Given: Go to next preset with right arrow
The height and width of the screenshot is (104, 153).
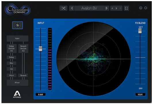Looking at the screenshot, I should tap(106, 8).
